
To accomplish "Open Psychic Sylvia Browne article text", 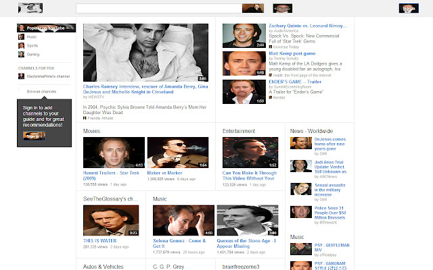I will pos(145,109).
